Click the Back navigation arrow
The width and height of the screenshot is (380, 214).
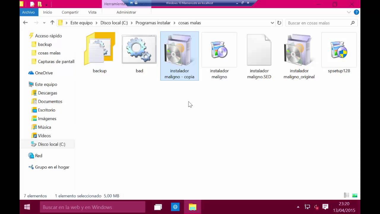tap(25, 23)
